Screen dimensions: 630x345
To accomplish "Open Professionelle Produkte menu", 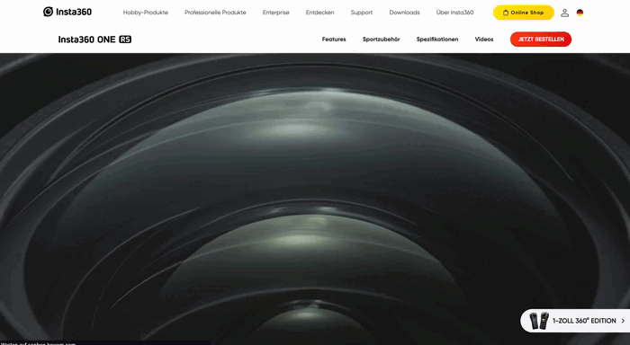I will [215, 13].
